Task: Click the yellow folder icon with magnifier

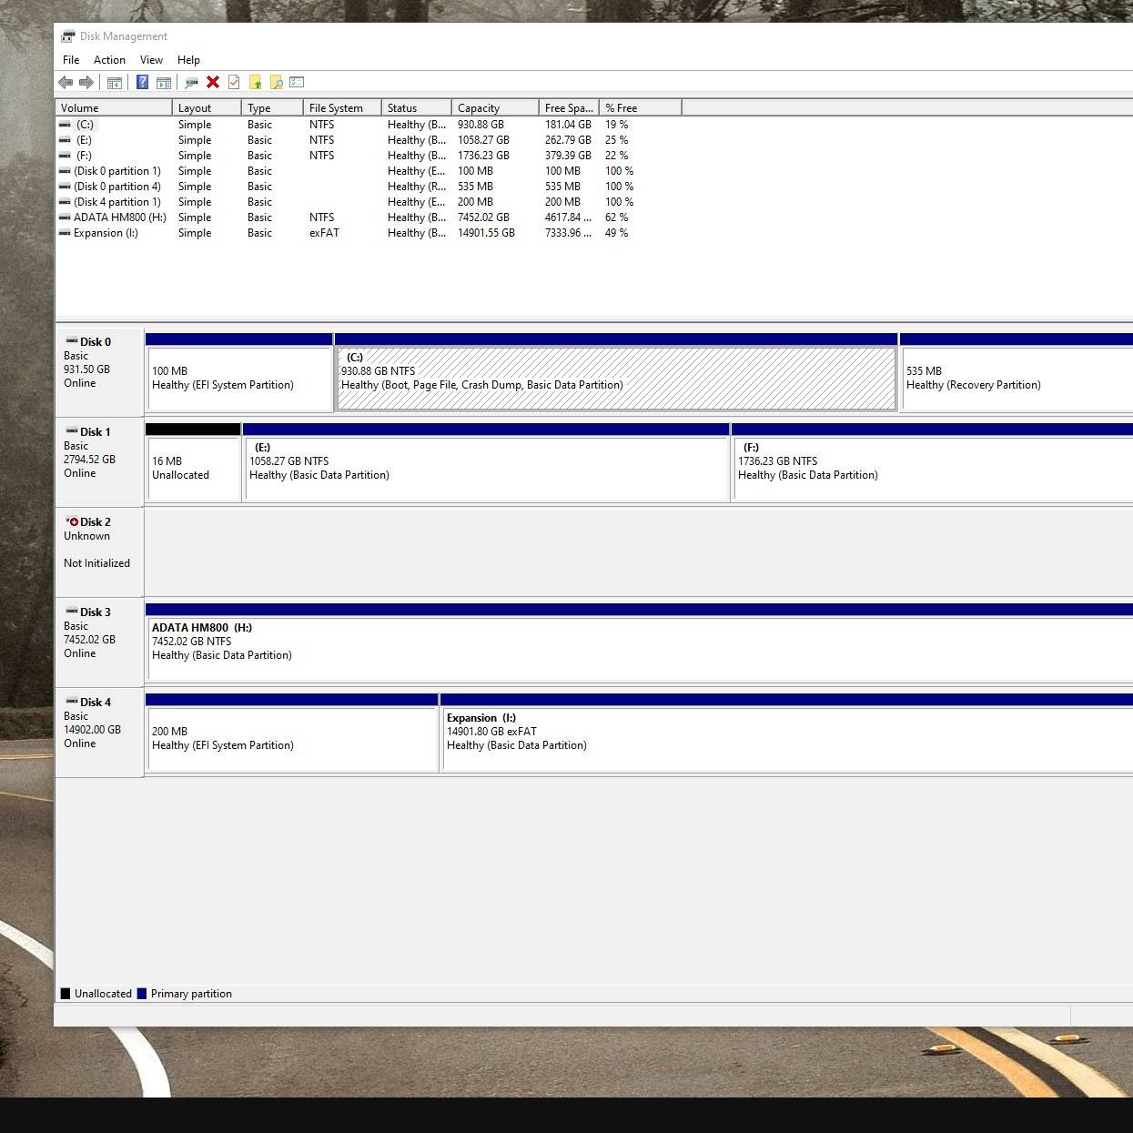Action: (276, 83)
